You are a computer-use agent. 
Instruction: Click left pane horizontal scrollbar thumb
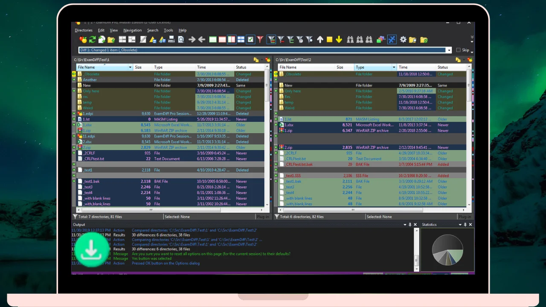[151, 210]
